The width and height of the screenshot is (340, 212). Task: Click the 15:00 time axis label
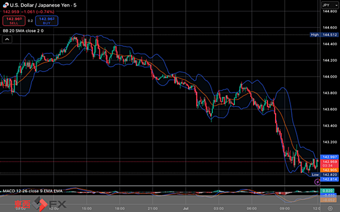point(86,209)
